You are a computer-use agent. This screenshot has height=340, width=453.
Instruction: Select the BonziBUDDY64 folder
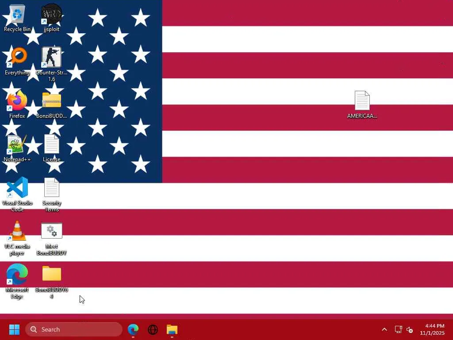point(51,281)
